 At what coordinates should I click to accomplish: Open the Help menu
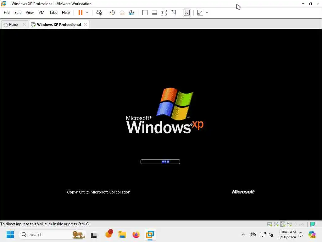[x=66, y=13]
